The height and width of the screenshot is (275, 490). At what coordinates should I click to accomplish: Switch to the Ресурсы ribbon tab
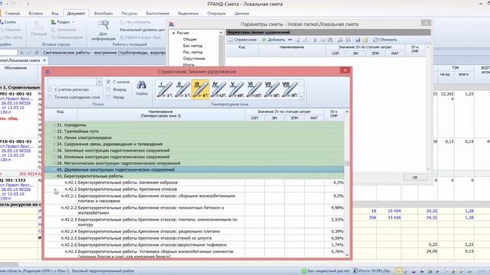(x=129, y=14)
